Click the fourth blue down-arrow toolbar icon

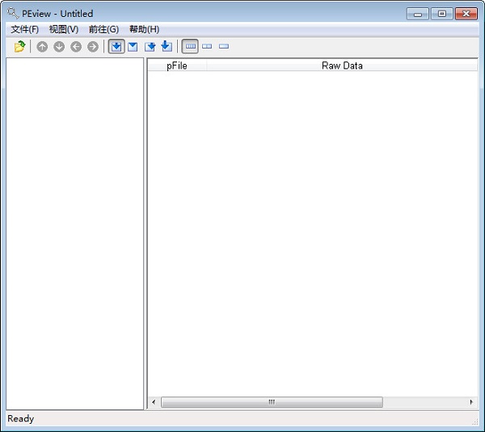tap(167, 47)
